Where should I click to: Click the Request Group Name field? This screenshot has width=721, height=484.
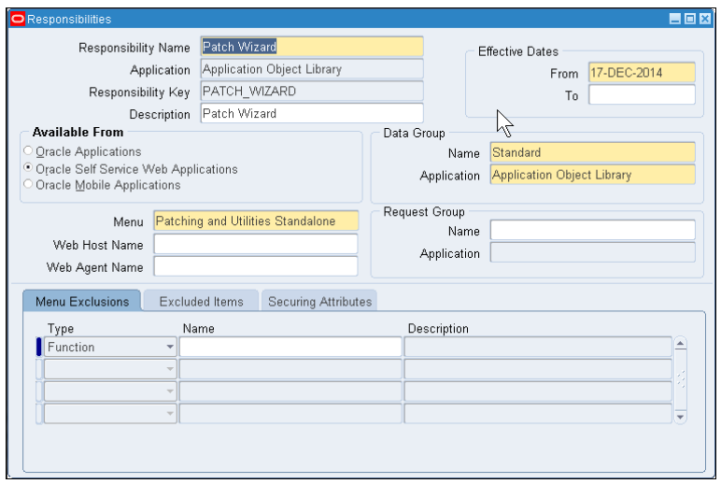593,230
